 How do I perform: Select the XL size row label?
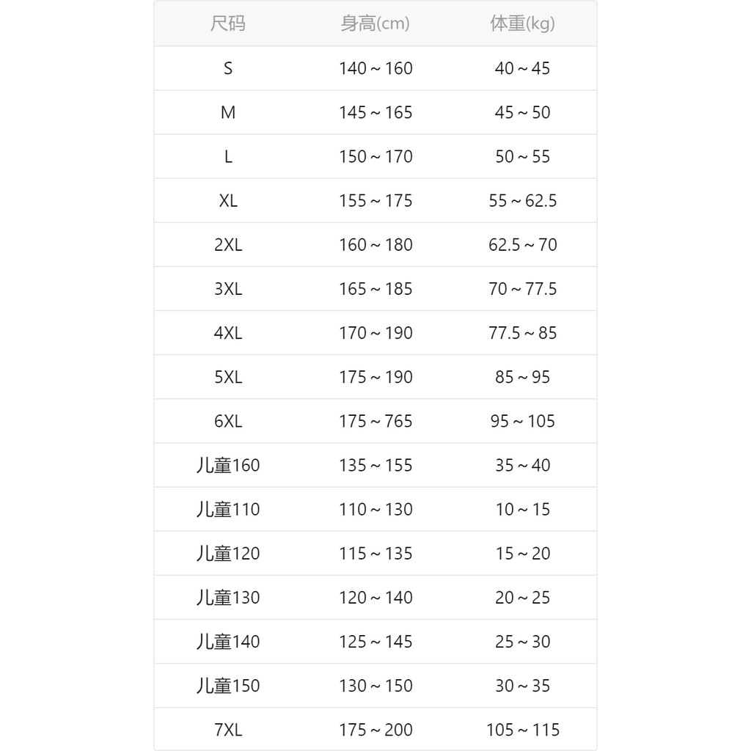tap(228, 201)
